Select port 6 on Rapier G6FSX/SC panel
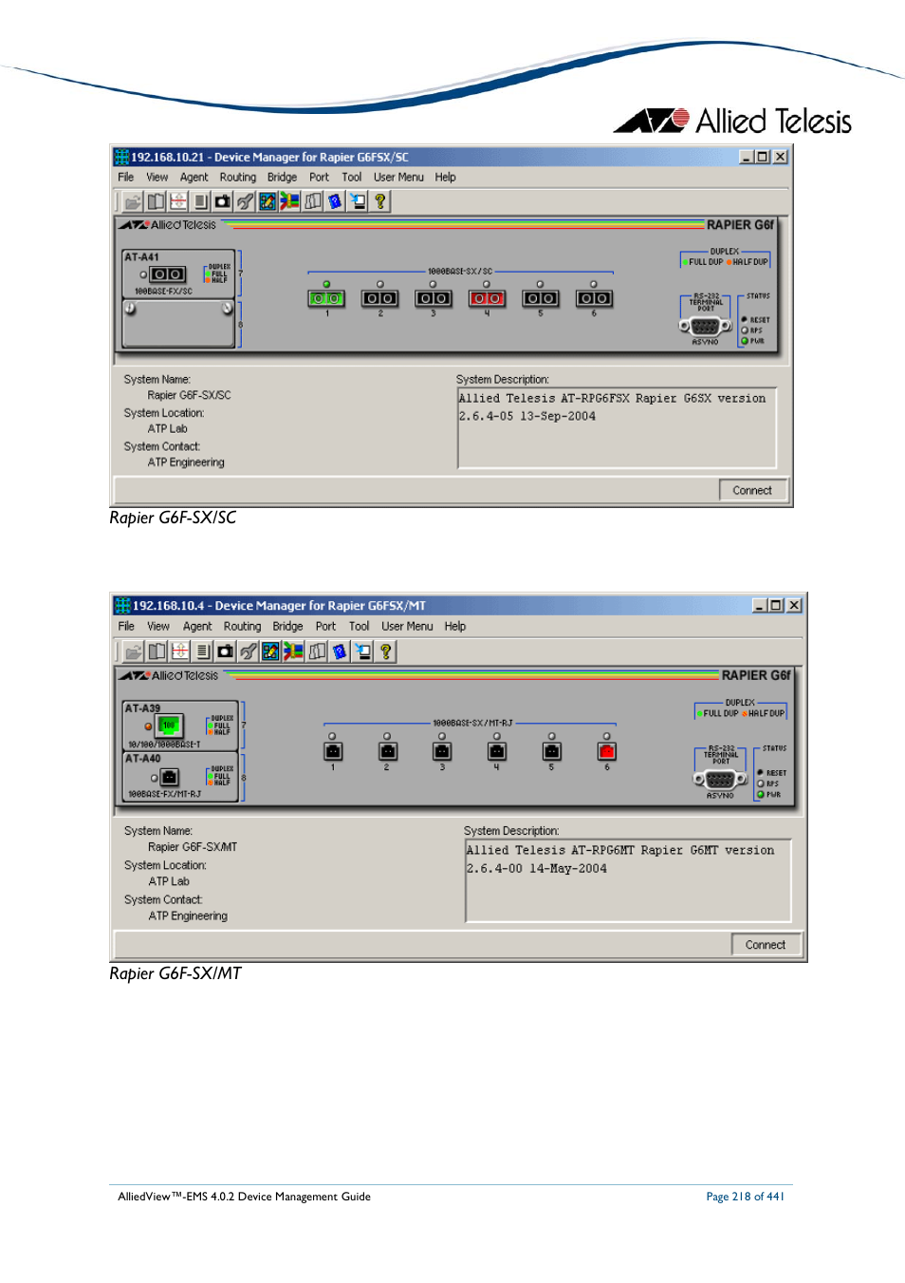Image resolution: width=905 pixels, height=1283 pixels. (594, 298)
